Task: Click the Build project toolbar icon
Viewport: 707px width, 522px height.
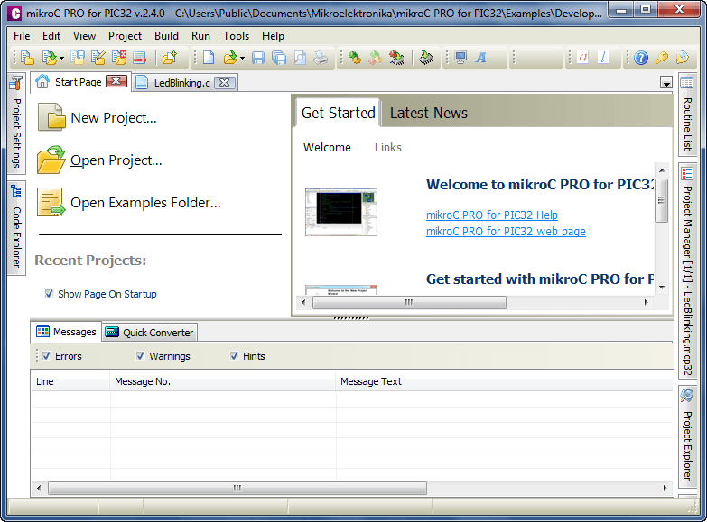Action: click(355, 58)
